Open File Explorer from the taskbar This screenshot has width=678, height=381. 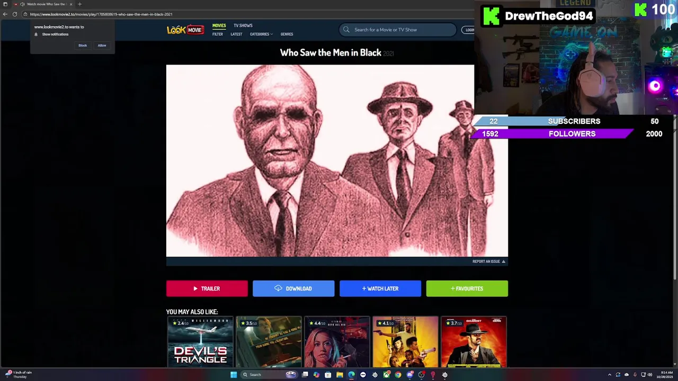(340, 375)
